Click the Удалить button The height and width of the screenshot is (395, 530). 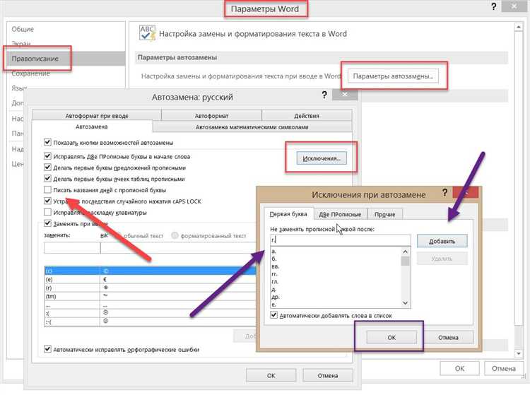click(x=442, y=259)
